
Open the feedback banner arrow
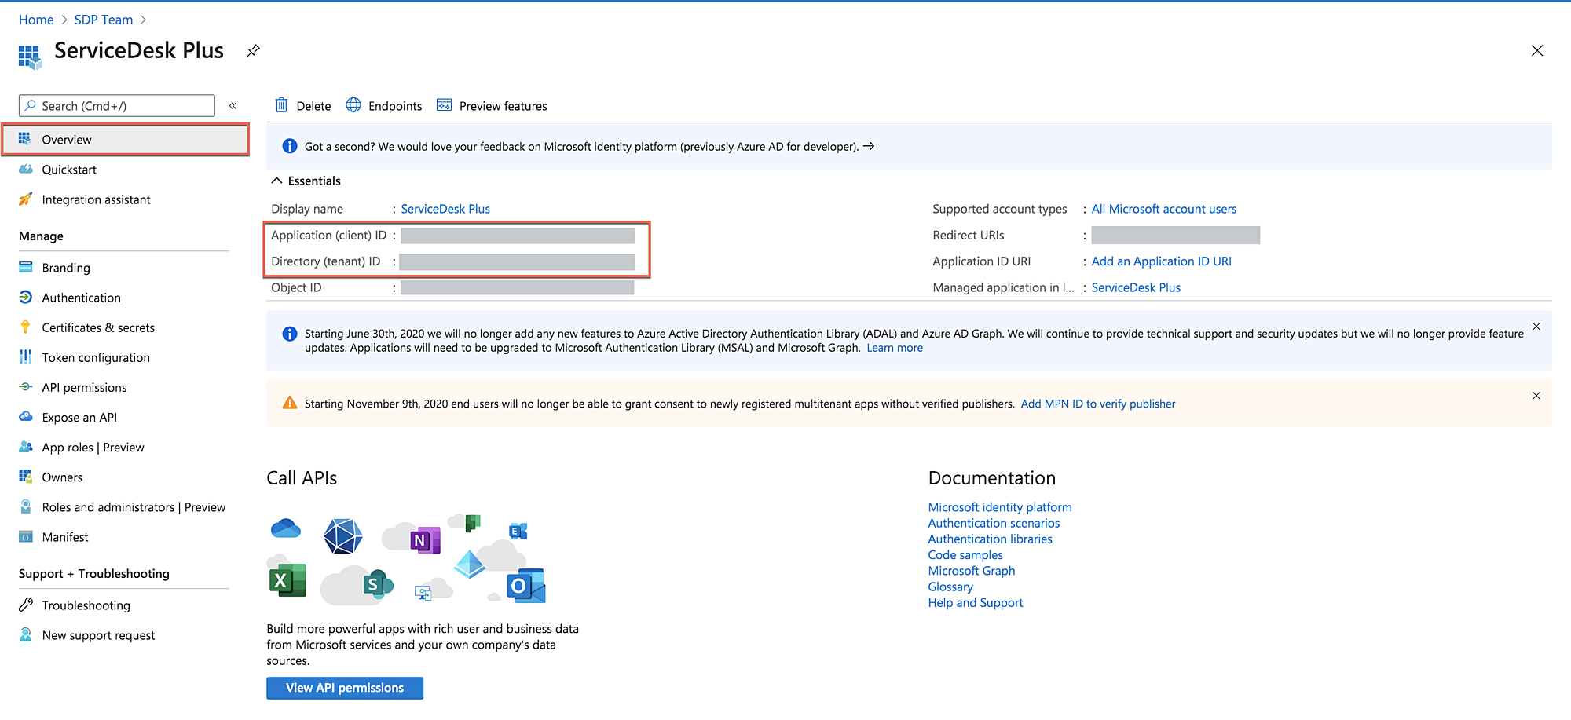(x=869, y=146)
